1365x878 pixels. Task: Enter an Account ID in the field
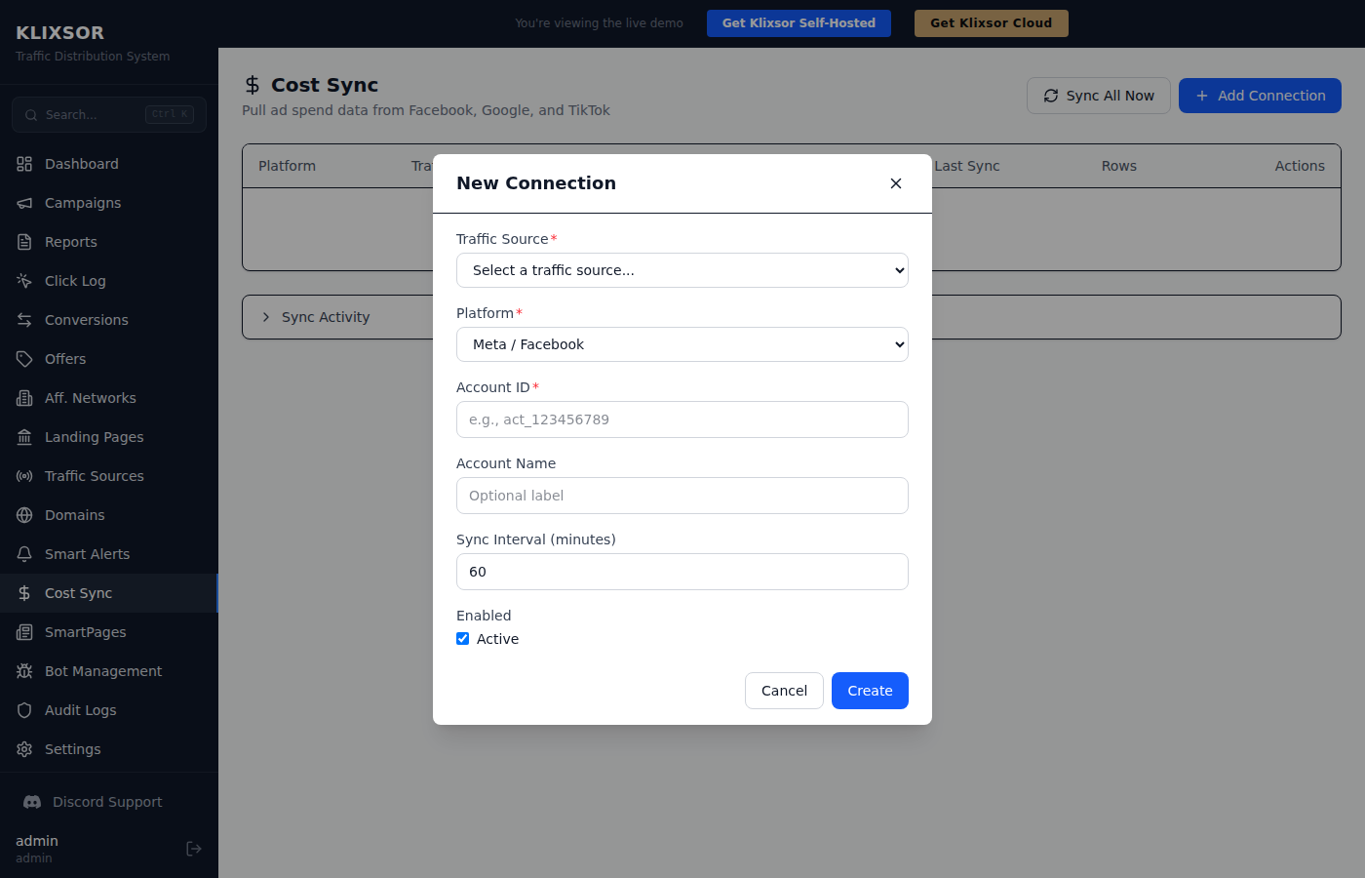click(682, 419)
